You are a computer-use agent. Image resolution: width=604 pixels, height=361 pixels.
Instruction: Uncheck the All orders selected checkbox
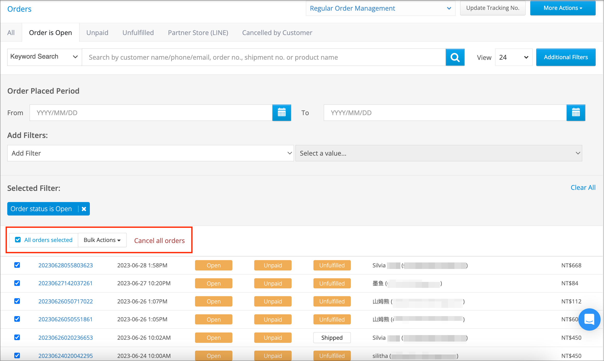[x=18, y=240]
